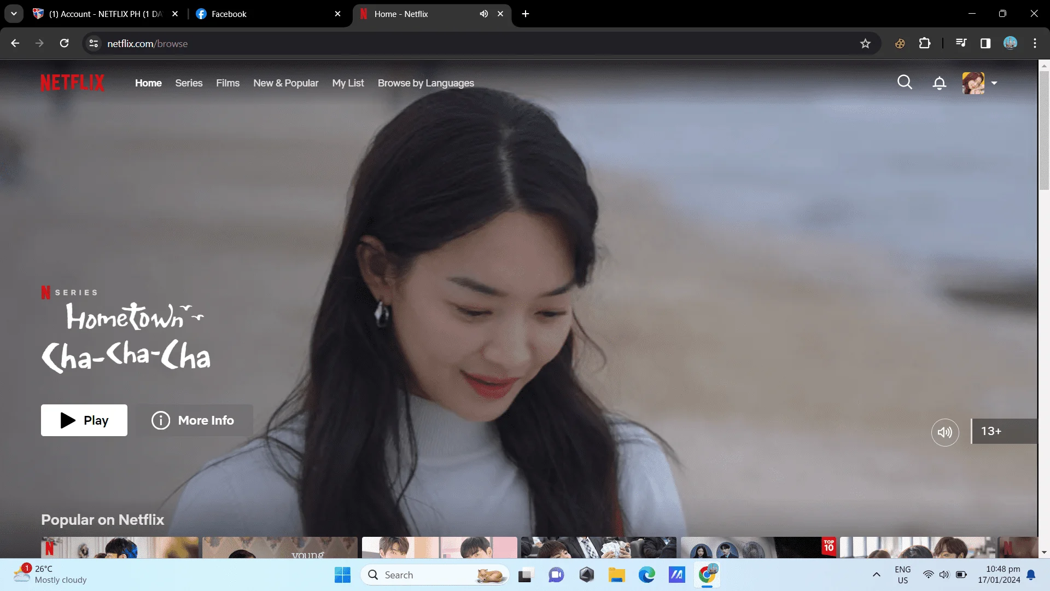The image size is (1050, 591).
Task: Mute the trailer audio button
Action: click(945, 432)
